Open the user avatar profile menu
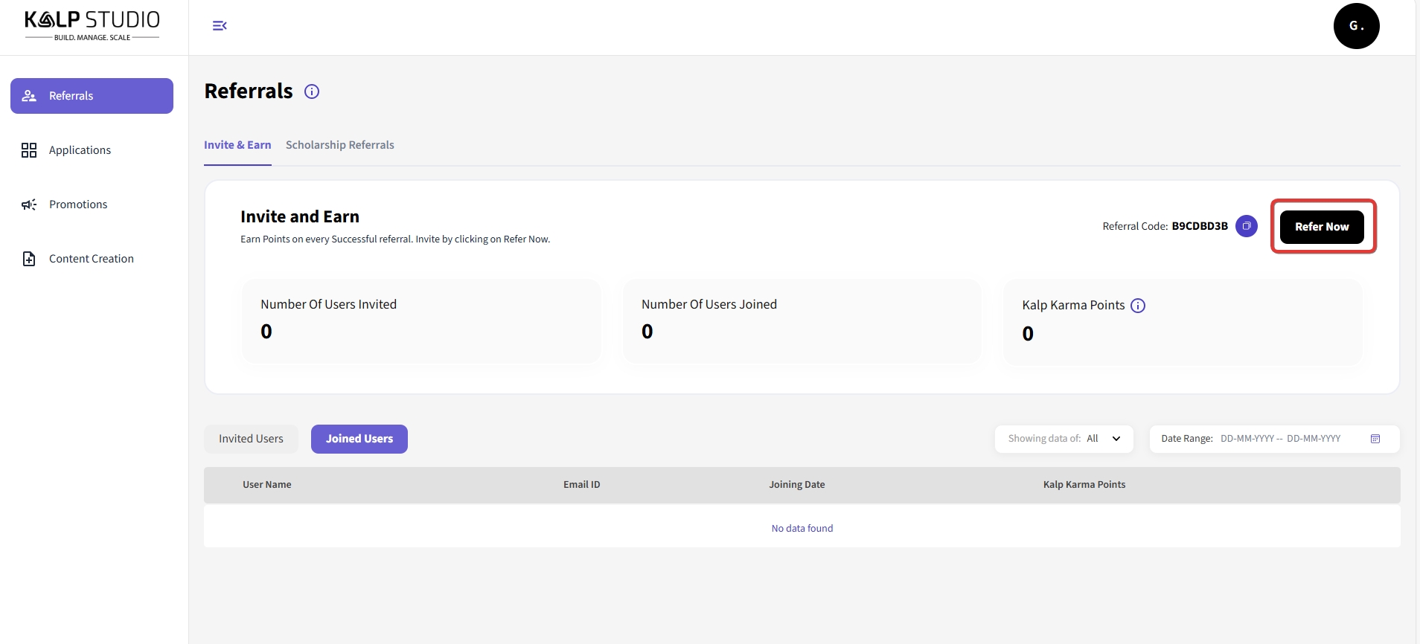1420x644 pixels. (x=1355, y=26)
